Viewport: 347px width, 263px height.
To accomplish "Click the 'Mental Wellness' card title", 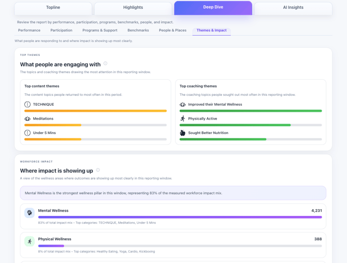I will [53, 211].
